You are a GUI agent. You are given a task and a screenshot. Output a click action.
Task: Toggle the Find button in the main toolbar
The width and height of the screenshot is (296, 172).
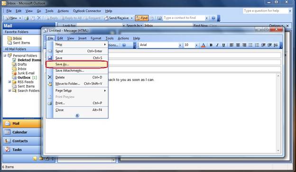(x=142, y=18)
